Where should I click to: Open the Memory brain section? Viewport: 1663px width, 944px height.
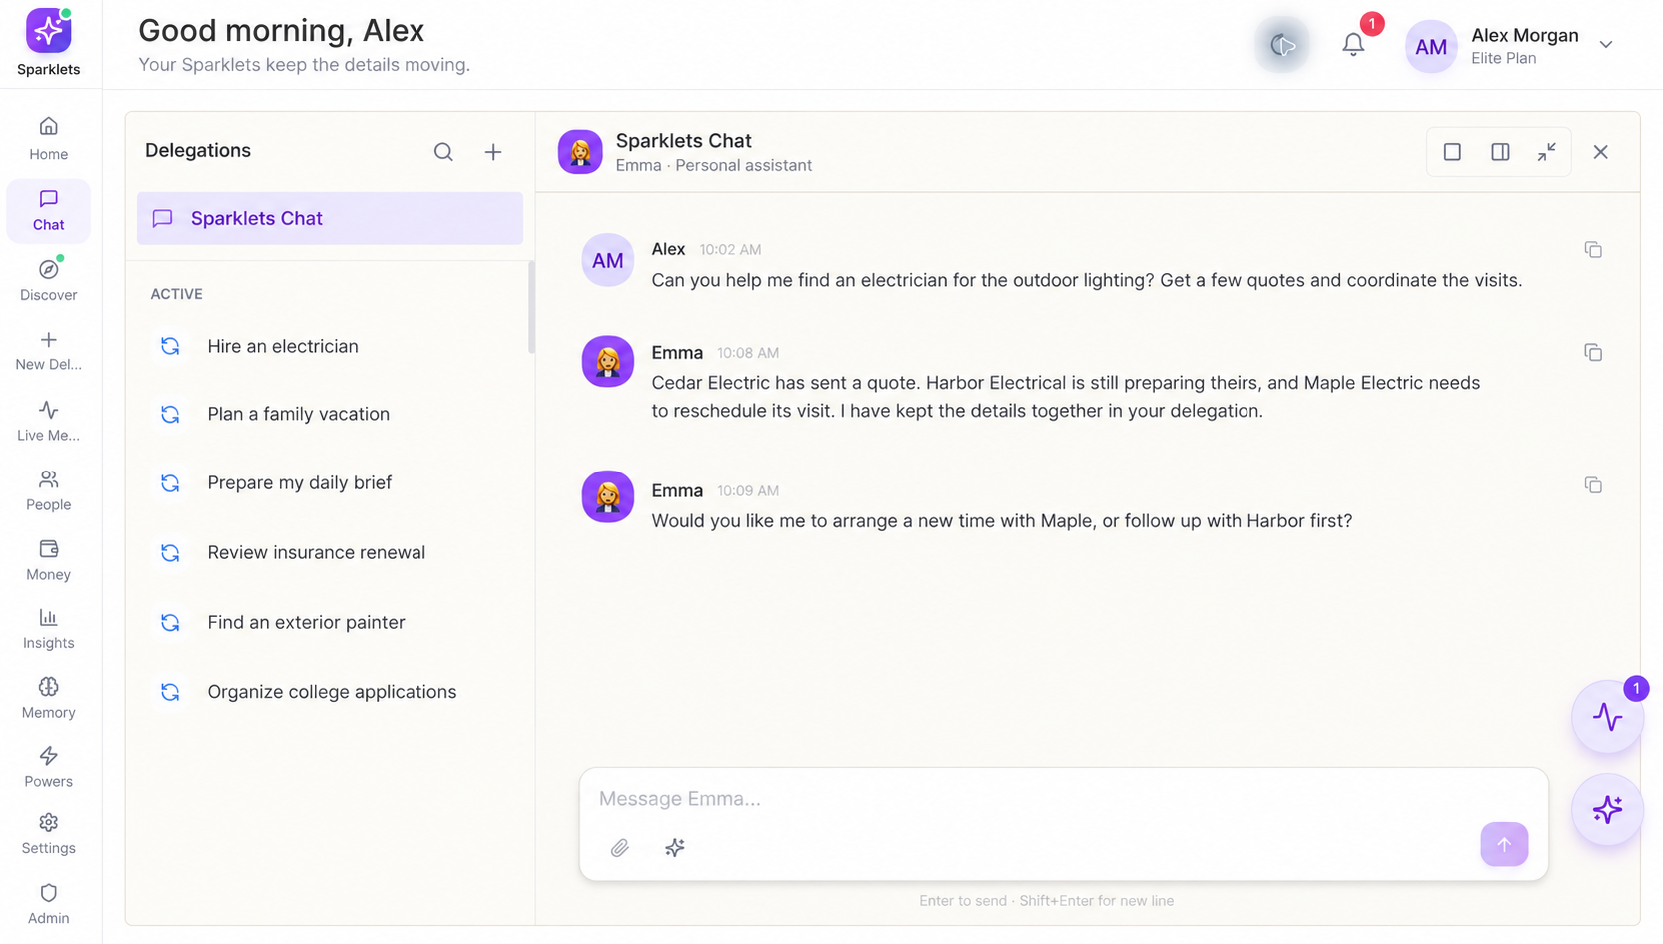(48, 698)
